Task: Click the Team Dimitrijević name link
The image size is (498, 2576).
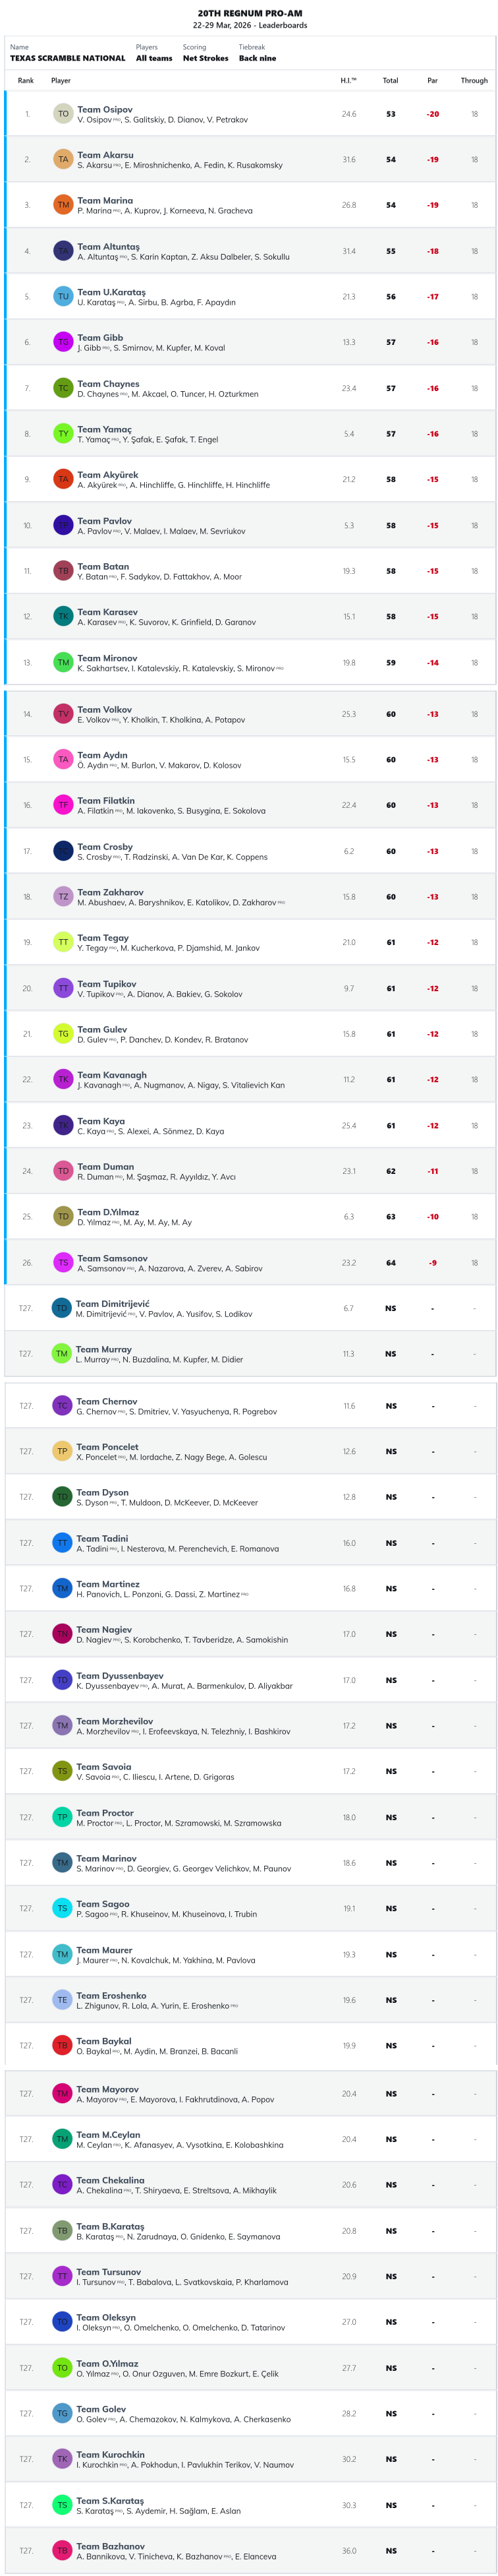Action: coord(113,1303)
